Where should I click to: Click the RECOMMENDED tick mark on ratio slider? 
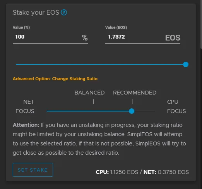pos(133,102)
